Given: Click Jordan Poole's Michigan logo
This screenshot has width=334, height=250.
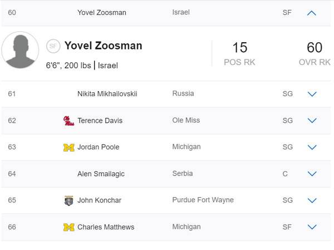Looking at the screenshot, I should coord(68,147).
